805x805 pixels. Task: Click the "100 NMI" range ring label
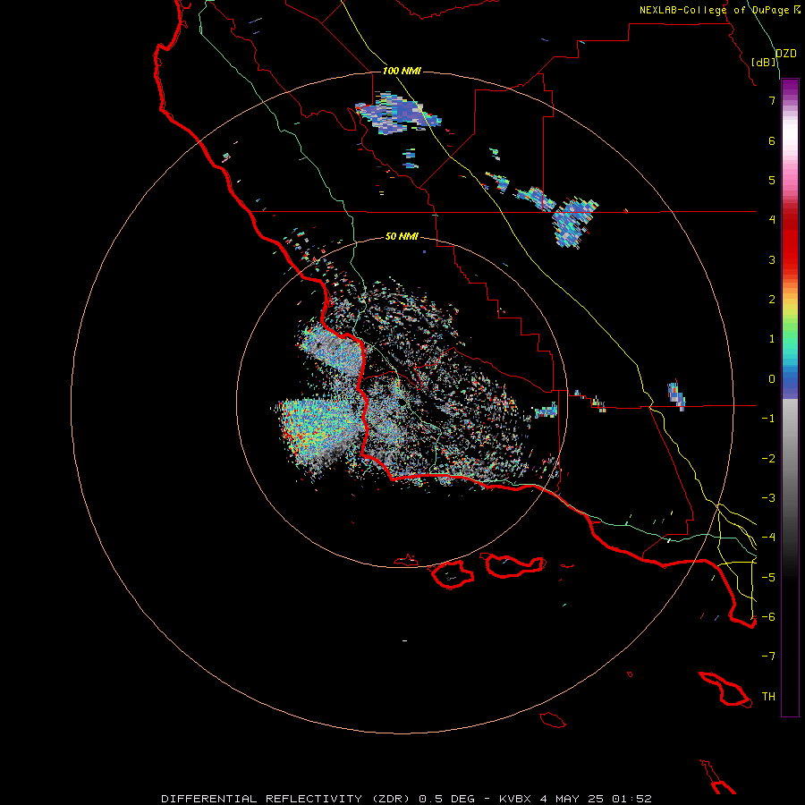click(x=402, y=71)
